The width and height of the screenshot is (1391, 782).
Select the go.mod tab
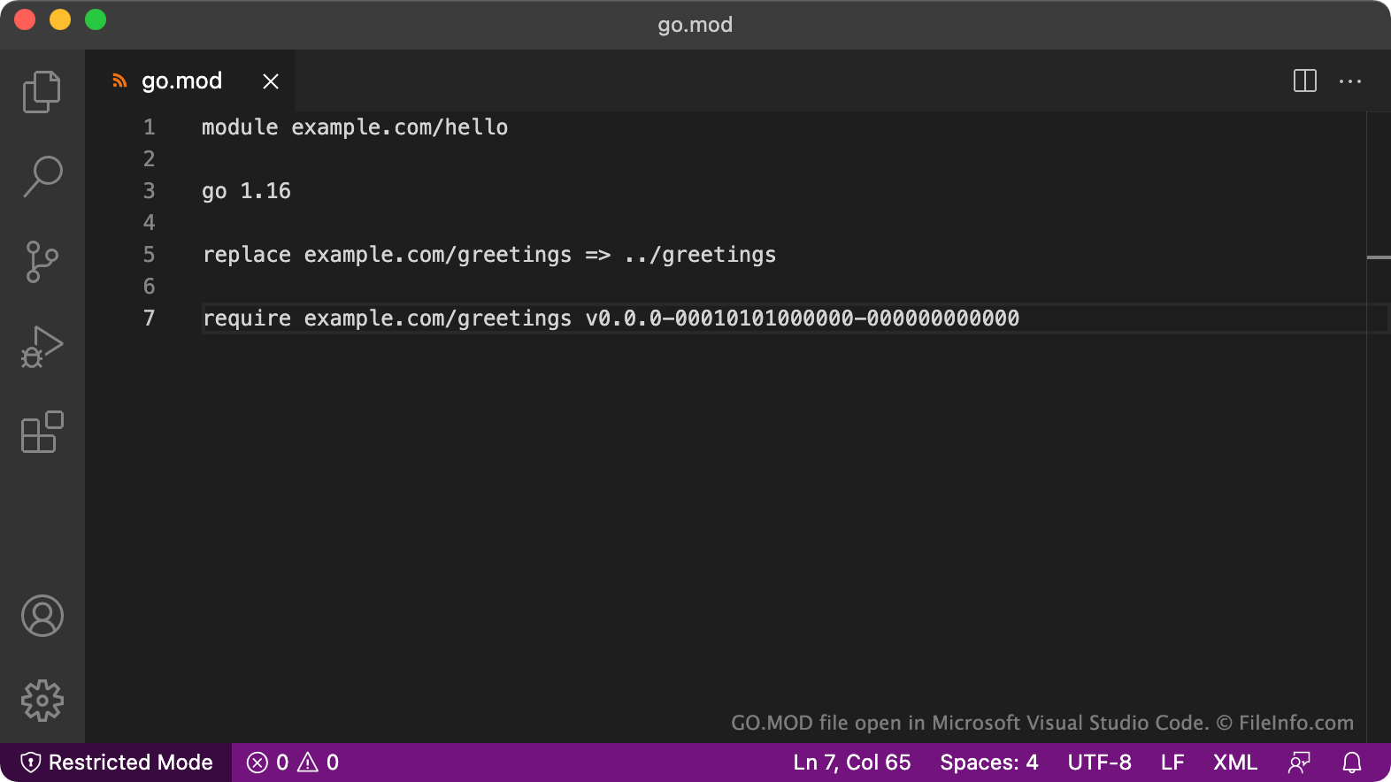coord(190,80)
